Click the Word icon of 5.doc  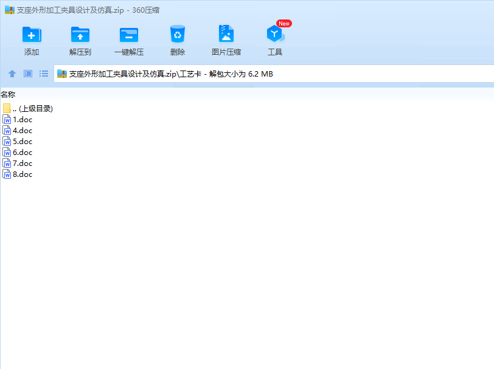click(x=7, y=142)
